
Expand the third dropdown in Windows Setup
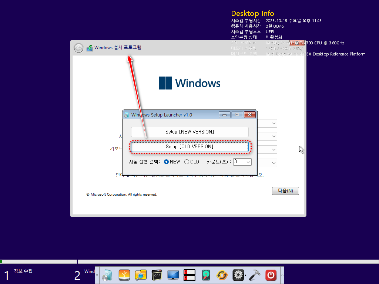click(274, 150)
